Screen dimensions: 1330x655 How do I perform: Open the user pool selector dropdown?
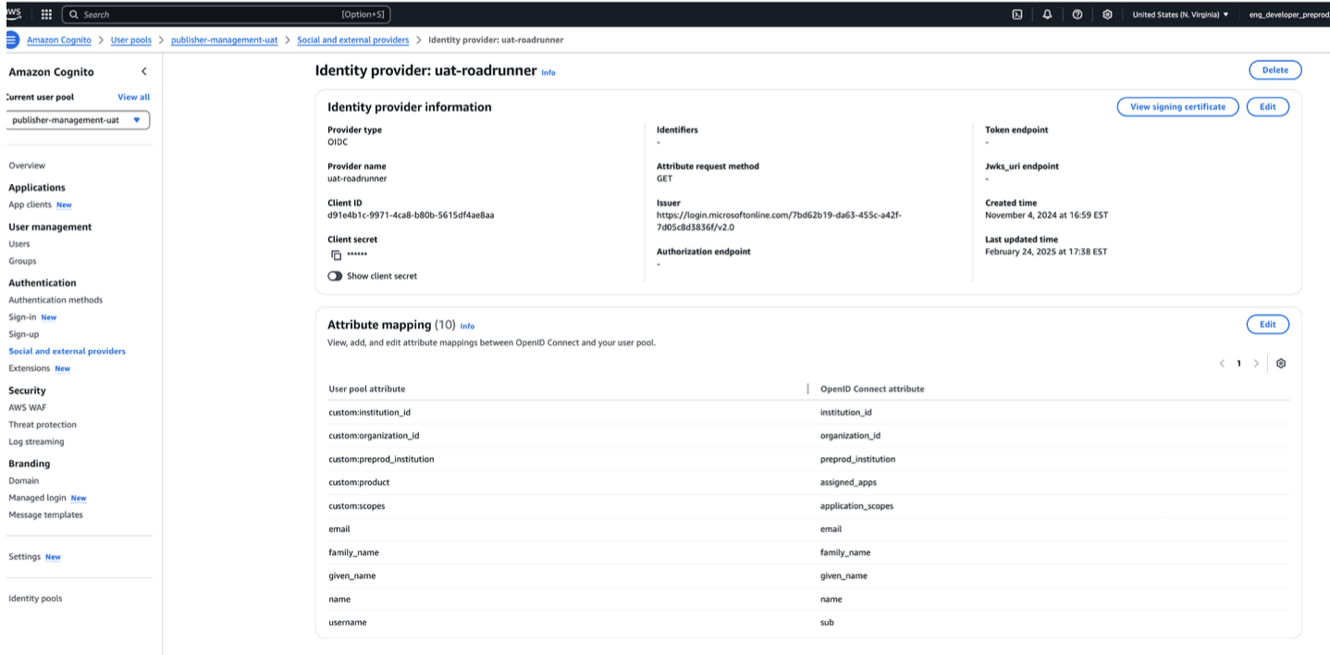78,120
